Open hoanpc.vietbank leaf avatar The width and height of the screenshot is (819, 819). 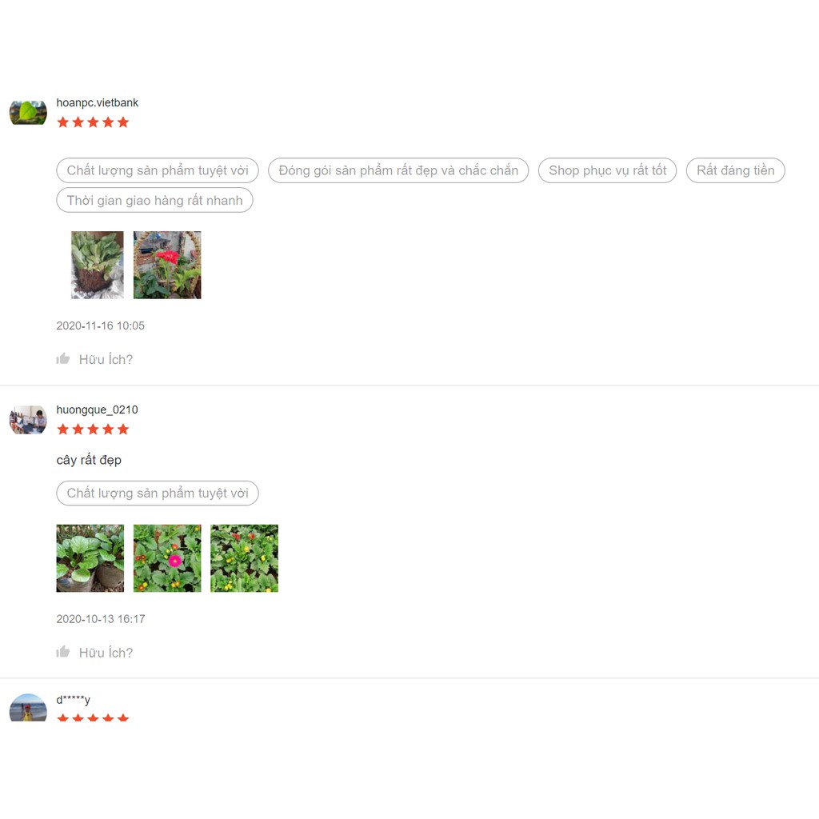click(x=28, y=112)
